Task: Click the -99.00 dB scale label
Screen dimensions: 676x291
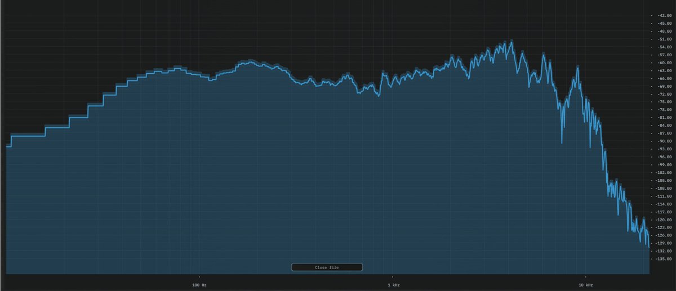Action: [664, 165]
